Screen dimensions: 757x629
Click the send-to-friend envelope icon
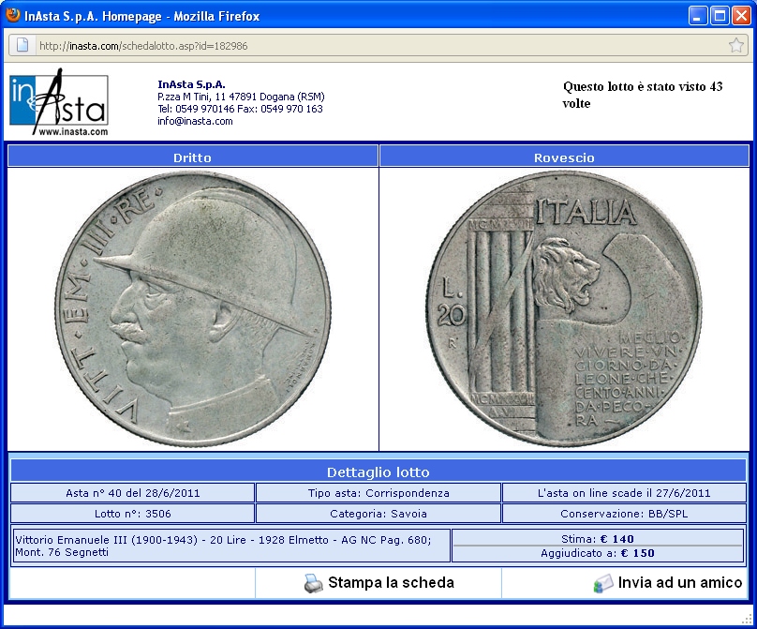tap(603, 583)
